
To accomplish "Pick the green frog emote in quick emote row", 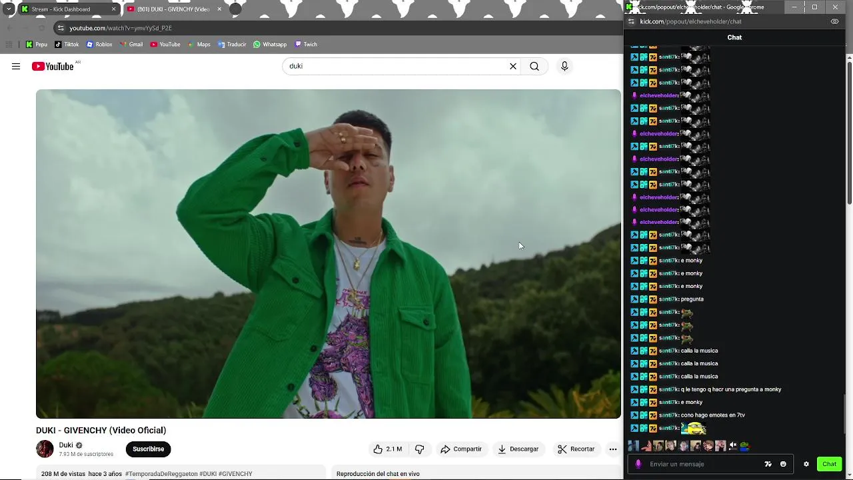I will click(x=745, y=446).
